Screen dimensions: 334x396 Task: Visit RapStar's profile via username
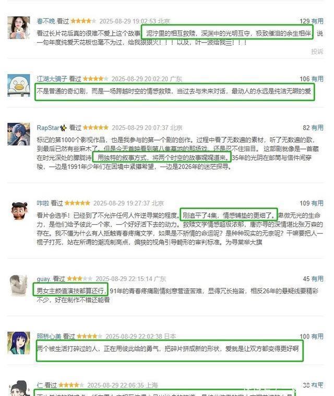(x=48, y=128)
